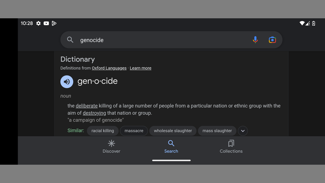Open the Oxford Languages link
This screenshot has height=183, width=325.
pos(109,68)
